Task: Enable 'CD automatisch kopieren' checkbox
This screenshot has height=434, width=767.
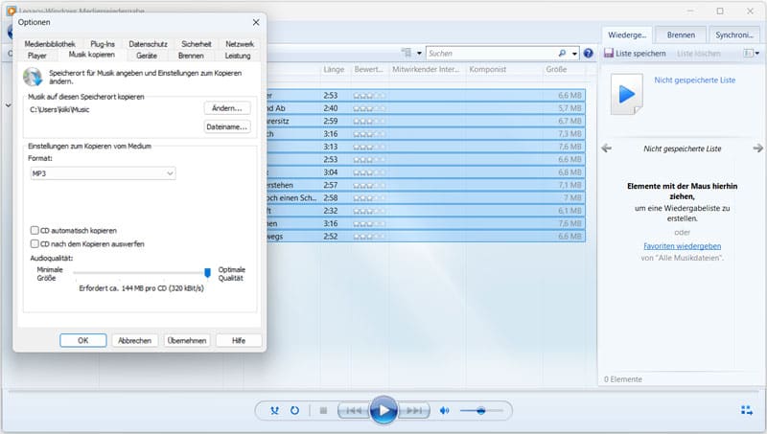Action: click(x=35, y=231)
